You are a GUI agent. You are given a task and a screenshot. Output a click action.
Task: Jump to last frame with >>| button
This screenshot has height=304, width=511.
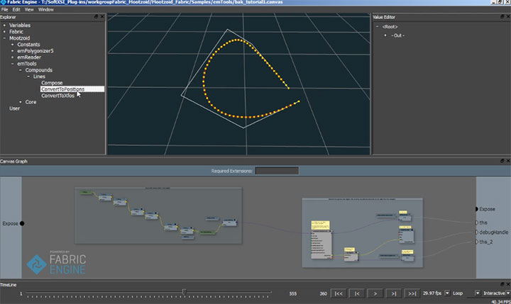[412, 293]
